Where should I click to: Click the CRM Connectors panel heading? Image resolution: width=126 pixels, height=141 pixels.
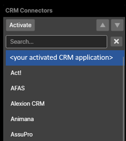(x=29, y=11)
